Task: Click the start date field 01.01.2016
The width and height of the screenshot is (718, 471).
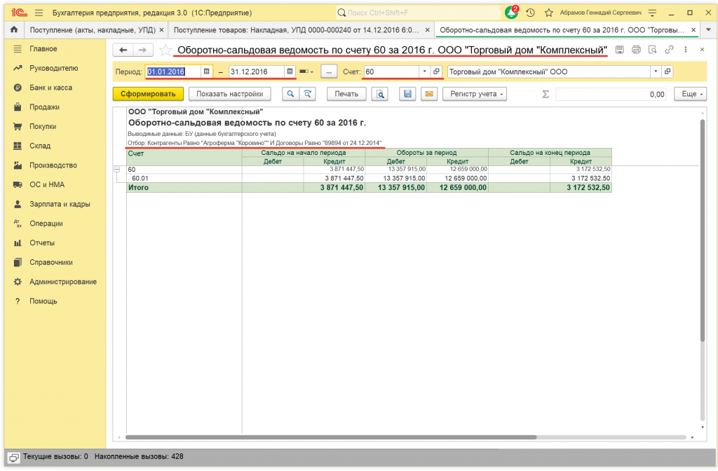Action: tap(174, 71)
